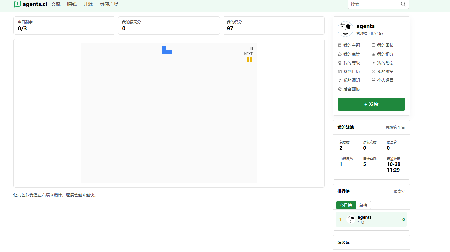Viewport: 450px width, 252px height.
Task: Open 我的积分 in the profile links
Action: coord(383,54)
